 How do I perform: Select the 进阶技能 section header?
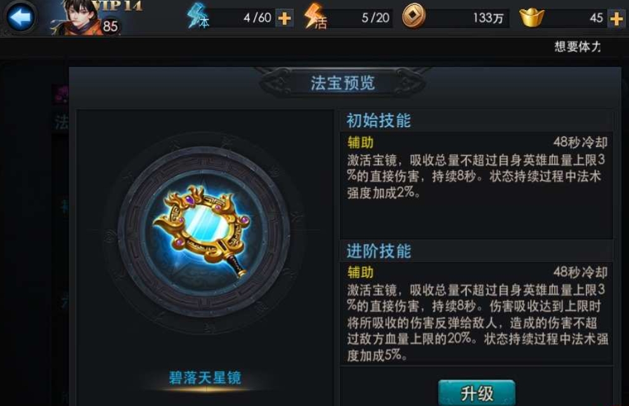(379, 251)
